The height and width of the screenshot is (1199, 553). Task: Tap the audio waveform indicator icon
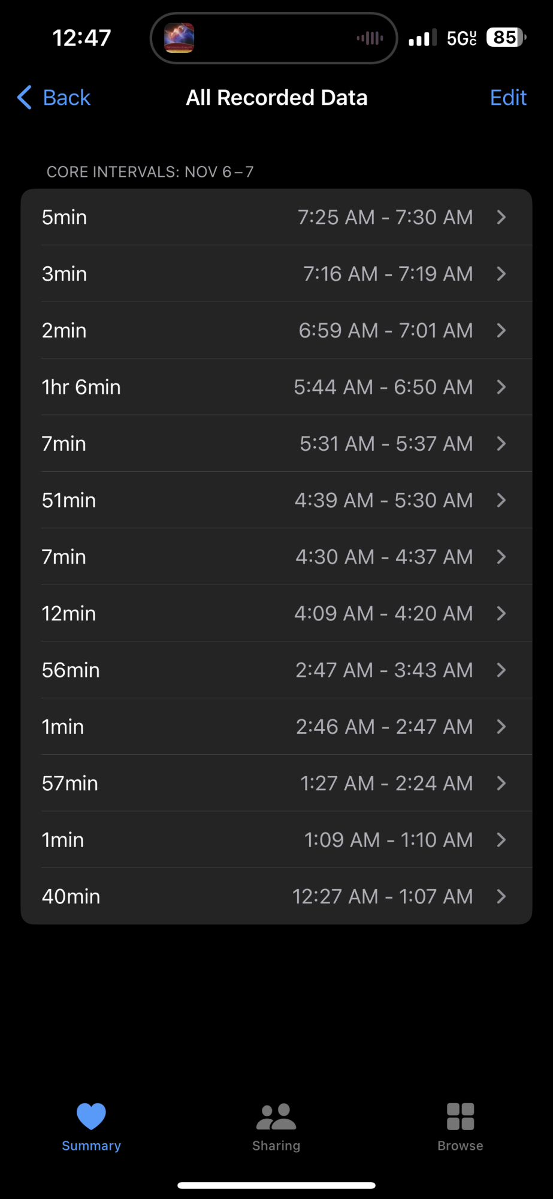(x=370, y=38)
